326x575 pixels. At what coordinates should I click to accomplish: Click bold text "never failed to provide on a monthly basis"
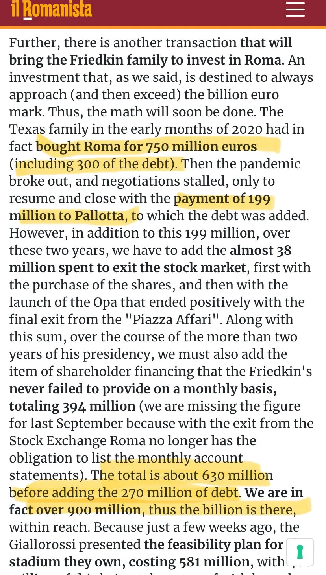[x=142, y=389]
